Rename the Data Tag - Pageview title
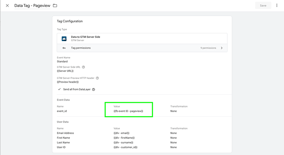Image resolution: width=284 pixels, height=155 pixels. tap(32, 6)
